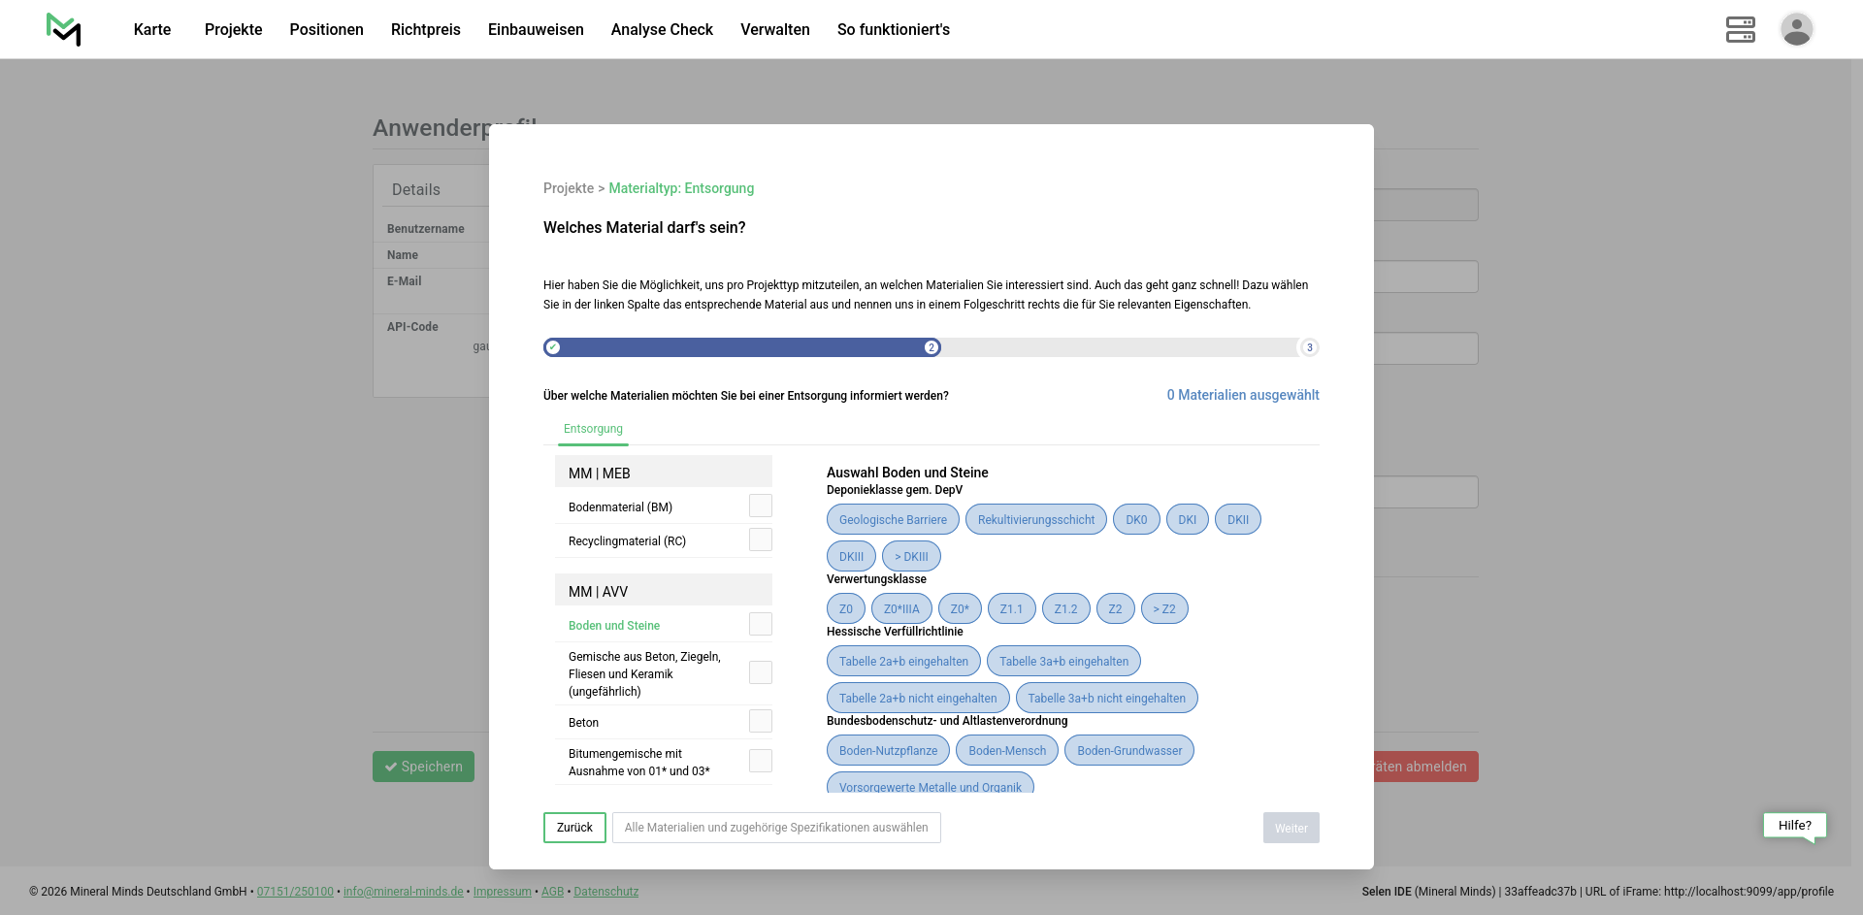The width and height of the screenshot is (1863, 915).
Task: Select the Entsorgung tab
Action: pyautogui.click(x=593, y=429)
